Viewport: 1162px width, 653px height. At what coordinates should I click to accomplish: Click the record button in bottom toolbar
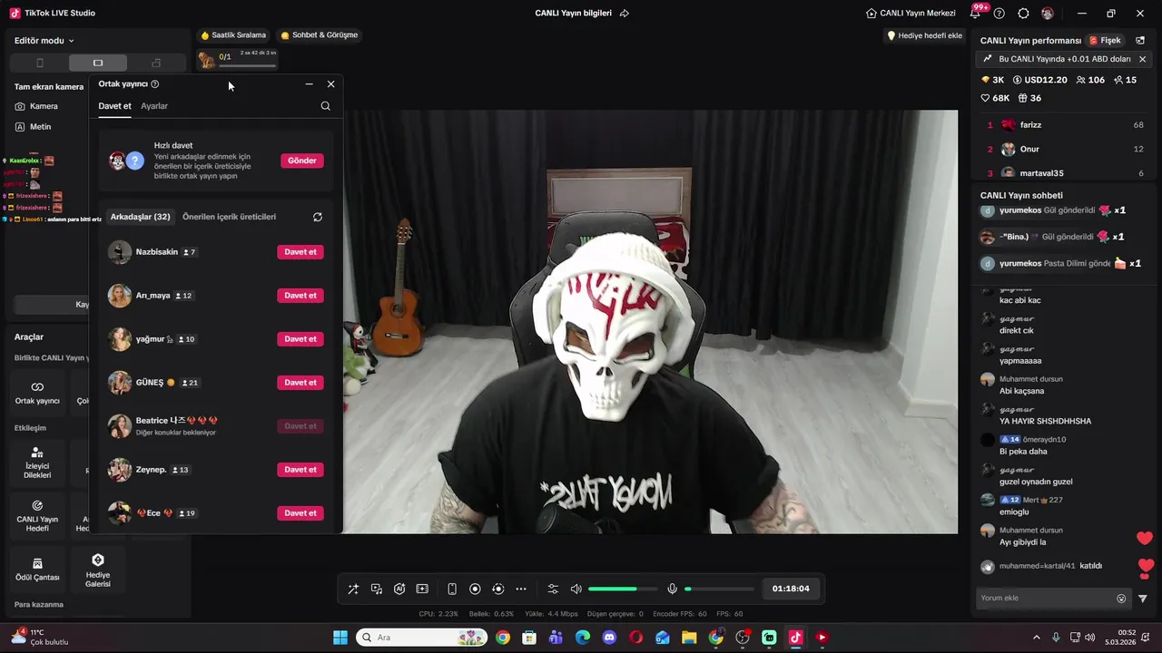tap(475, 589)
